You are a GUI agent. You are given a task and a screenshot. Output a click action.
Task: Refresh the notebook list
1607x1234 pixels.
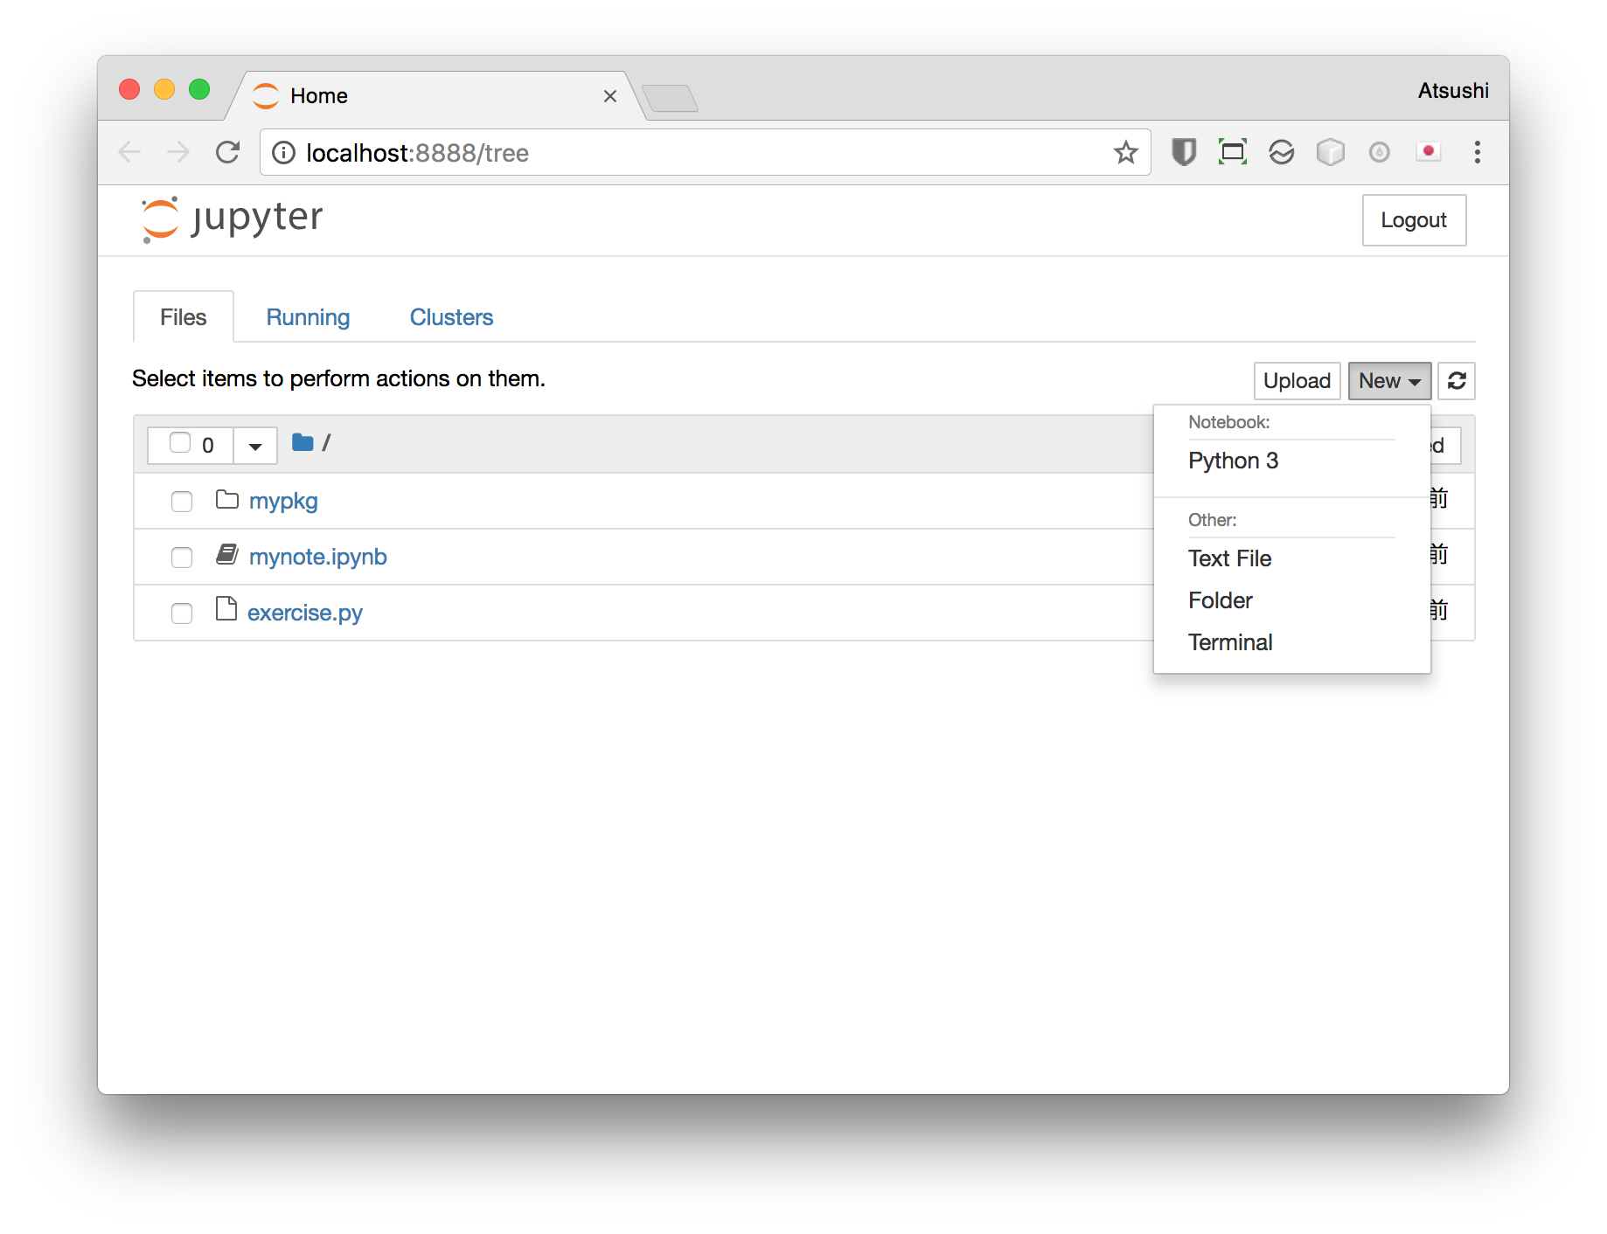tap(1456, 381)
